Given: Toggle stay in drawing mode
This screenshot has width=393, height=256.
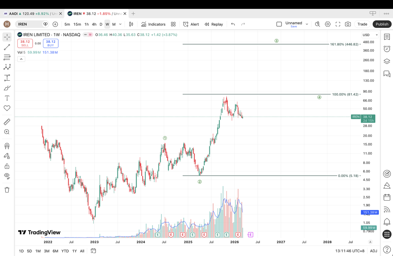Looking at the screenshot, I should (x=7, y=156).
